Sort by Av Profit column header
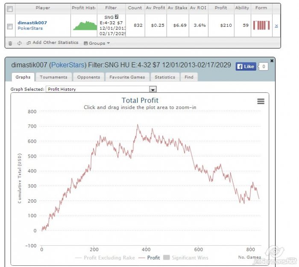The width and height of the screenshot is (299, 267). coord(155,8)
